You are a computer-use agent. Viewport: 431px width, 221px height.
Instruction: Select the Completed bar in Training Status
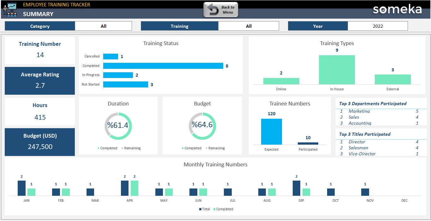pos(163,66)
